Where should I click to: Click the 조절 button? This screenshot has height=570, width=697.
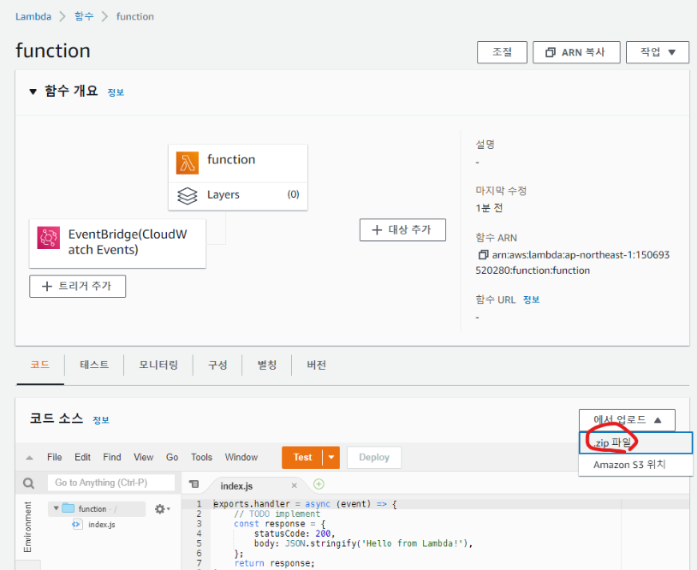503,52
